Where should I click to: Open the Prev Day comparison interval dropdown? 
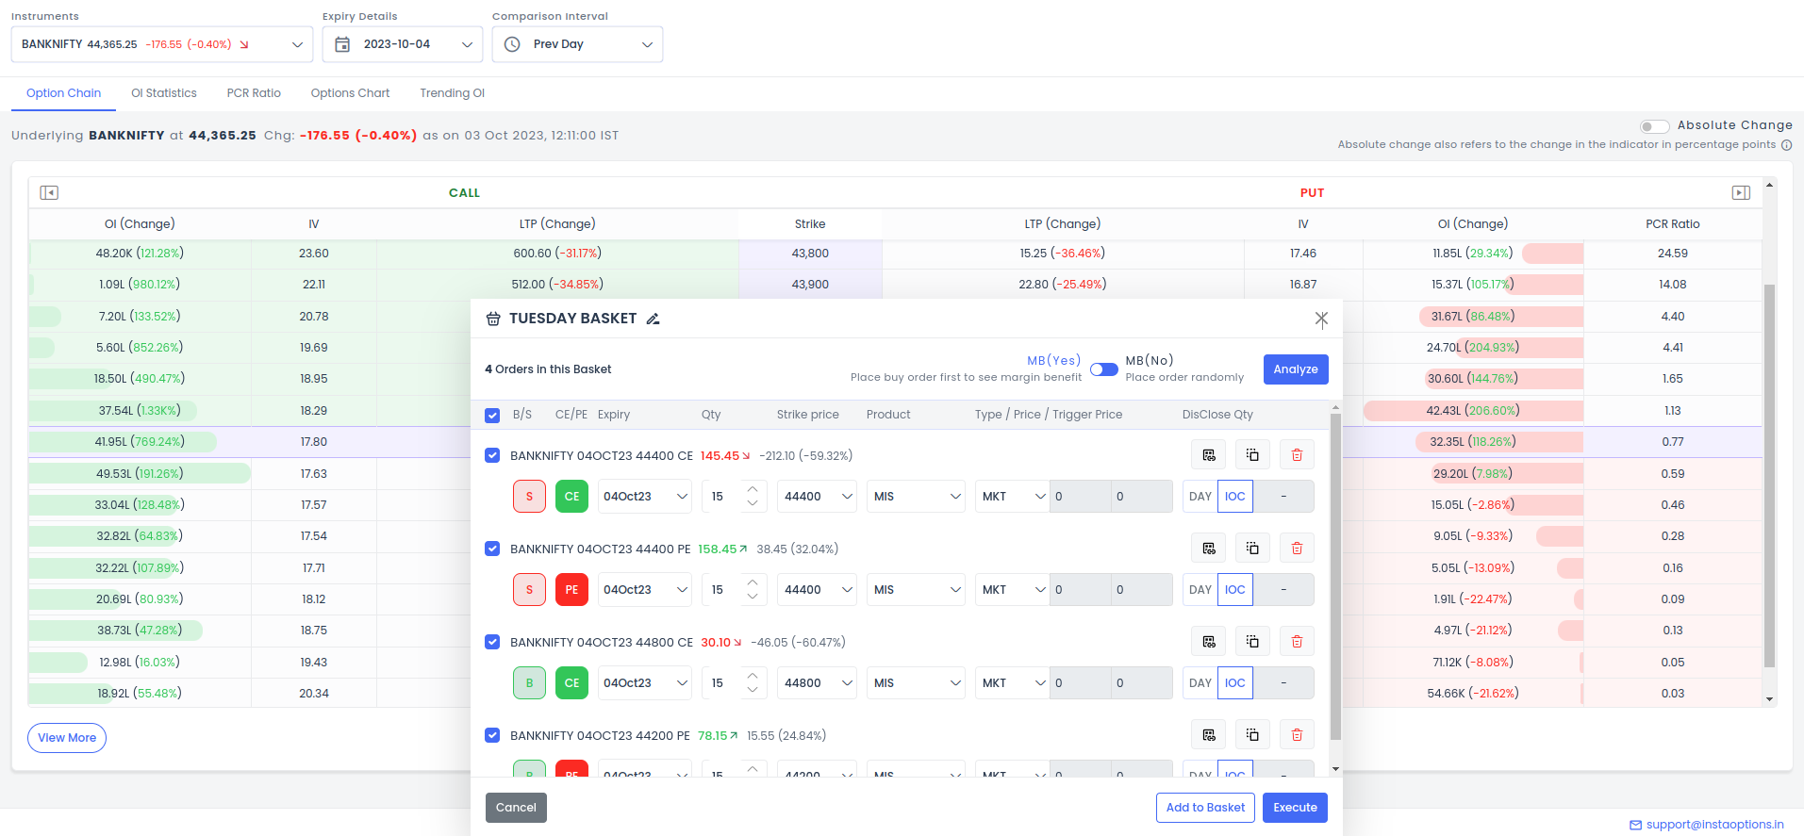pyautogui.click(x=577, y=44)
